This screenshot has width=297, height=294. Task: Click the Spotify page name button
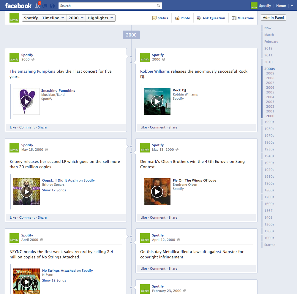tap(31, 18)
